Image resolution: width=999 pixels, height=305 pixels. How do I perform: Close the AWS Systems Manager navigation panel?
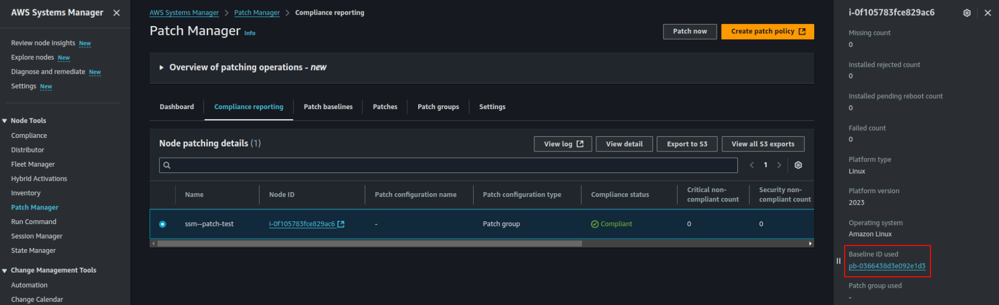pyautogui.click(x=117, y=13)
